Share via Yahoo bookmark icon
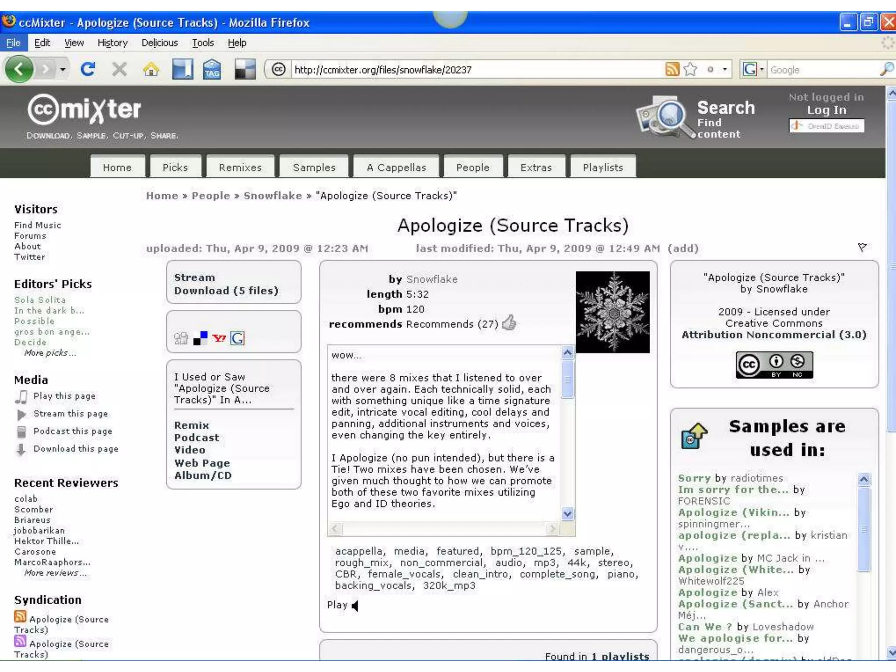 219,338
